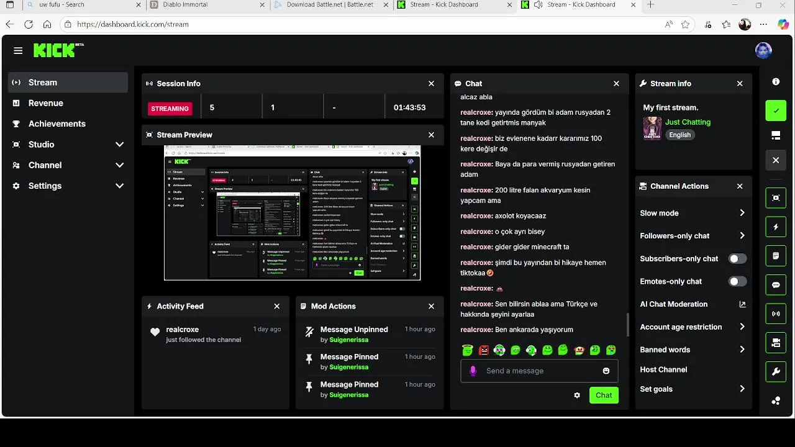Click the gray X button in right toolbar
Screen dimensions: 795x447
pyautogui.click(x=776, y=160)
